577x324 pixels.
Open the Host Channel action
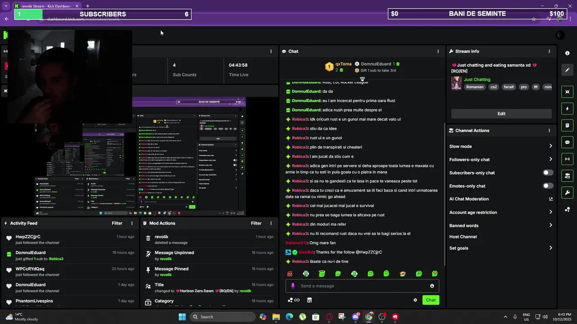pyautogui.click(x=463, y=237)
